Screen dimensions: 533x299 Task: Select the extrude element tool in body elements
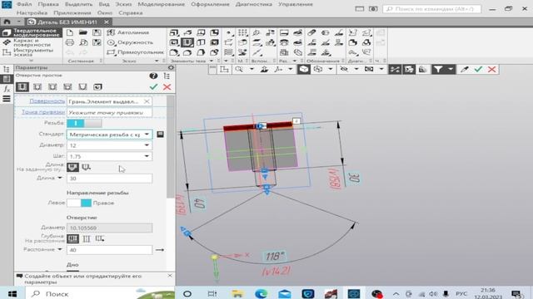(x=174, y=32)
